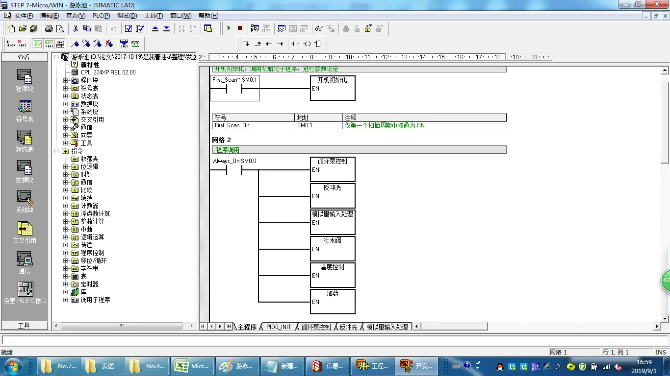The width and height of the screenshot is (670, 376).
Task: Start PLC with the green RUN icon
Action: pos(229,28)
